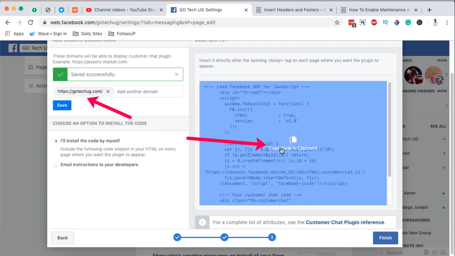Image resolution: width=455 pixels, height=256 pixels.
Task: Click the create group people icon
Action: tap(443, 253)
